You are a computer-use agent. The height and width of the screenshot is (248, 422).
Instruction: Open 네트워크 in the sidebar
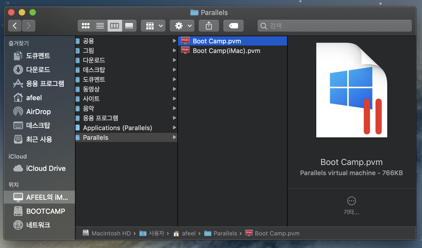39,225
